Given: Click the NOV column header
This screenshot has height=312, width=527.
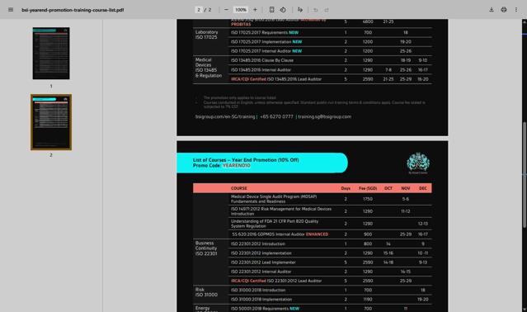Looking at the screenshot, I should click(x=406, y=188).
